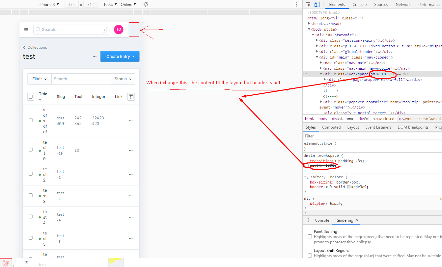The height and width of the screenshot is (267, 442).
Task: Close the Rendering drawer tab
Action: click(356, 220)
